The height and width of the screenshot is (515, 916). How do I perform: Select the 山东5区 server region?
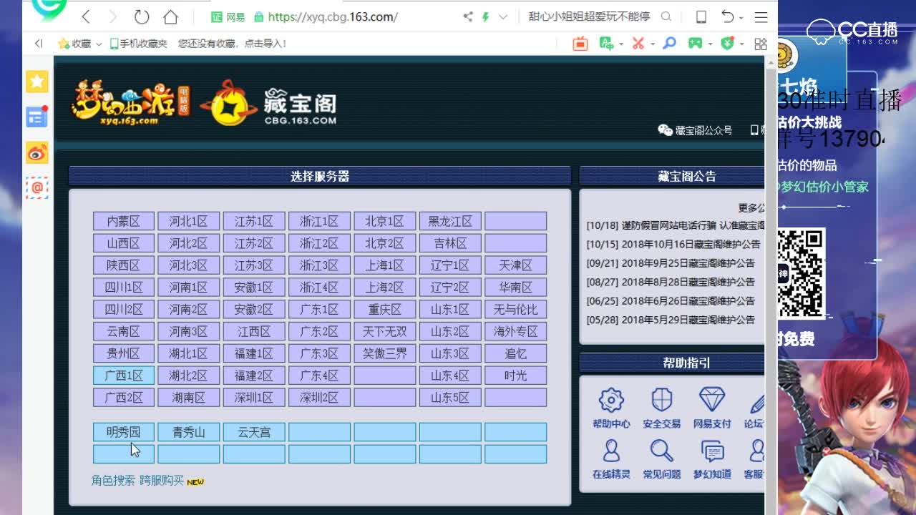450,398
